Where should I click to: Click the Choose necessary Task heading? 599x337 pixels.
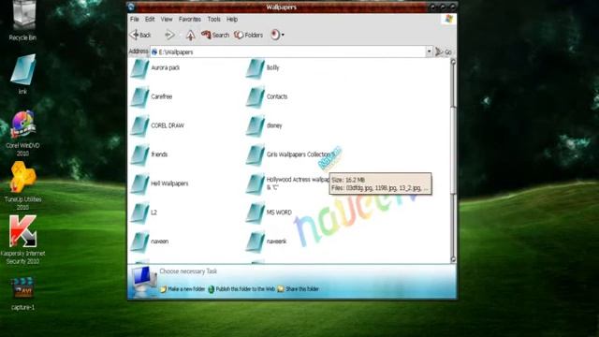pyautogui.click(x=188, y=271)
